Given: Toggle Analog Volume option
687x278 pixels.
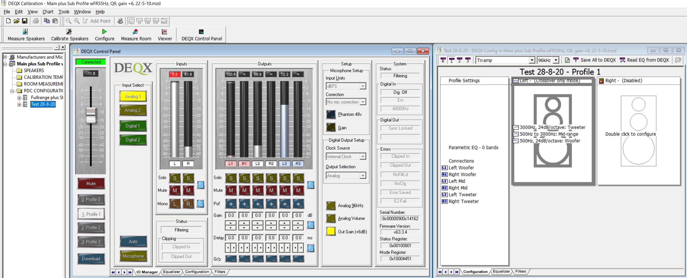Looking at the screenshot, I should click(x=331, y=218).
